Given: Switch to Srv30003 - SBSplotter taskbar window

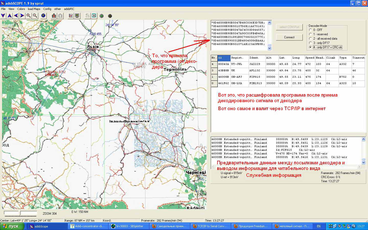Looking at the screenshot, I should point(129,226).
